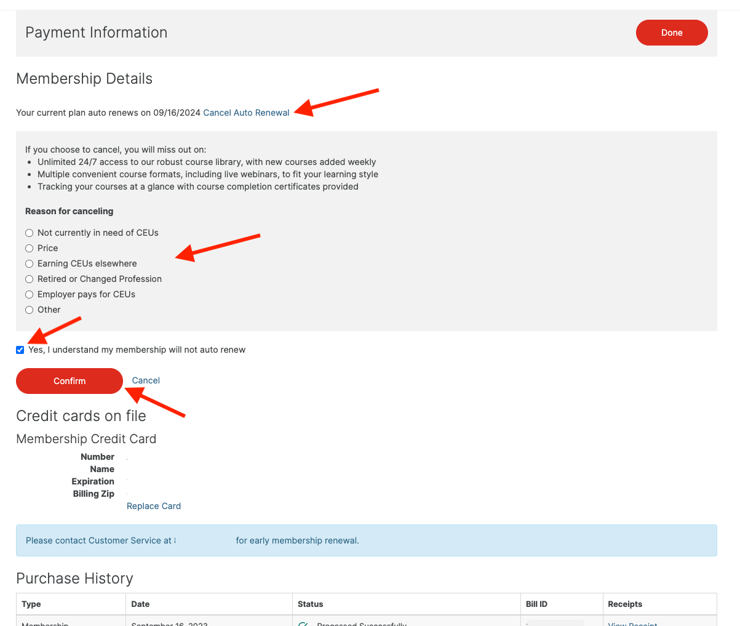This screenshot has height=626, width=740.
Task: Choose "Employer pays for CEUs" reason
Action: 29,294
